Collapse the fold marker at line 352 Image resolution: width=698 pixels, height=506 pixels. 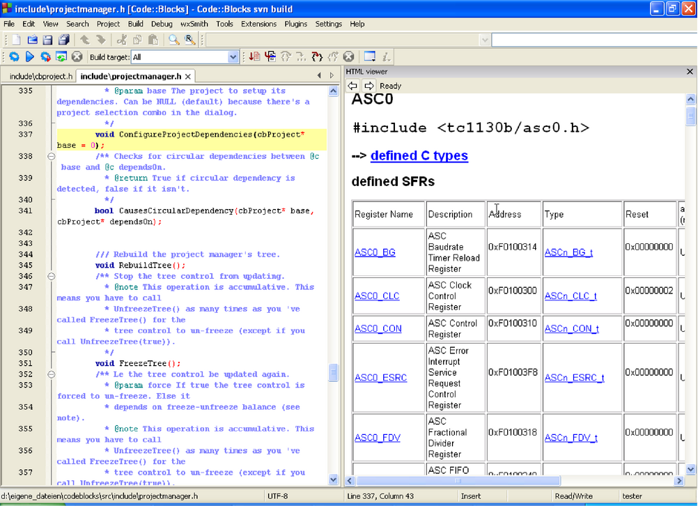coord(51,374)
